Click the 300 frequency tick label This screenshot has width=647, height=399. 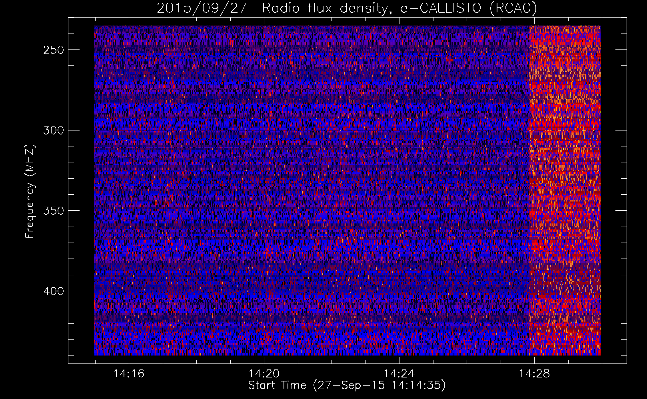click(x=54, y=130)
